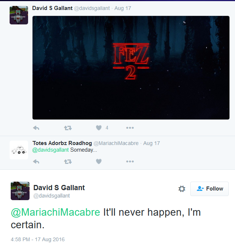Screen dimensions: 235x246
Task: Open the @davidsgallant handle under main tweet name
Action: click(51, 196)
